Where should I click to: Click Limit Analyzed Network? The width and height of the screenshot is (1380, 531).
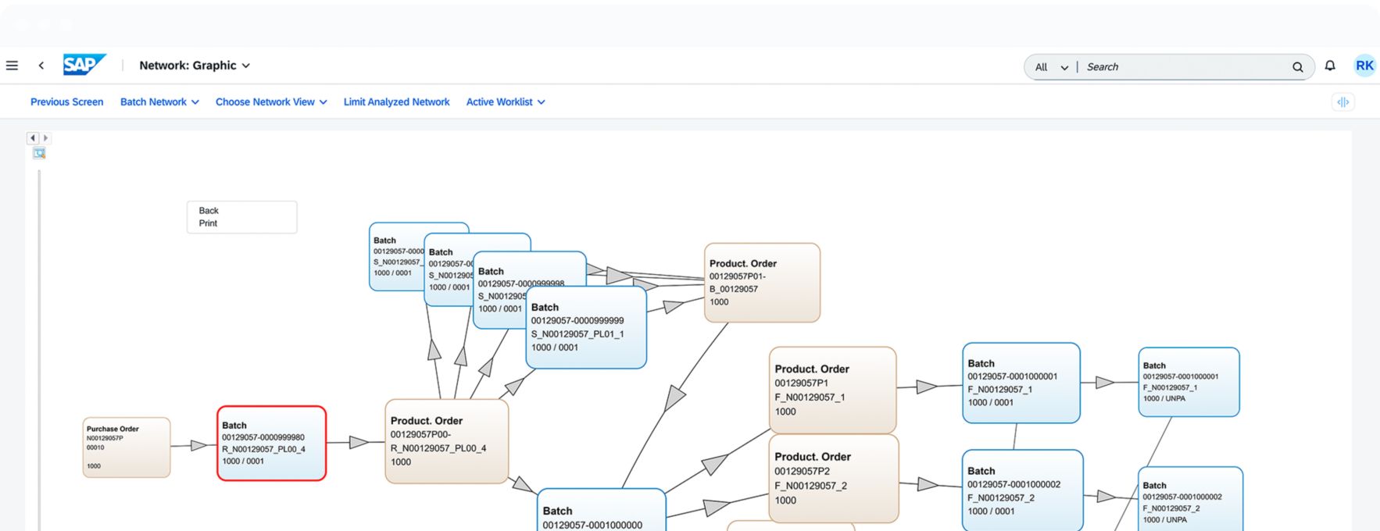[396, 102]
